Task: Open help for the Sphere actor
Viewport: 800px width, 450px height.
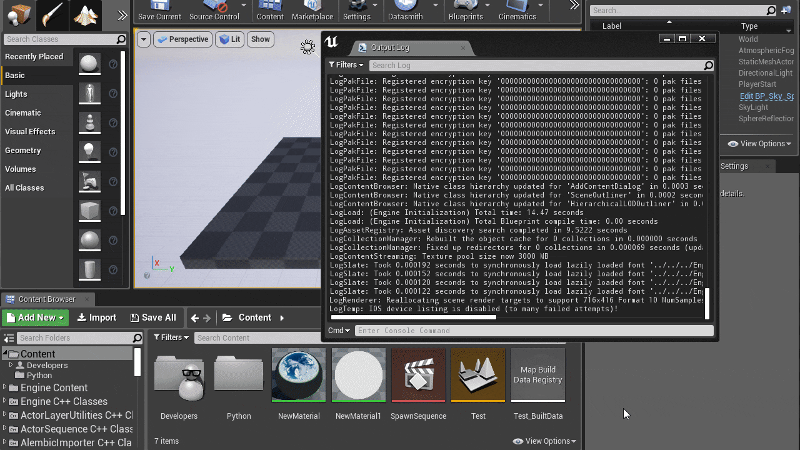Action: tap(113, 64)
